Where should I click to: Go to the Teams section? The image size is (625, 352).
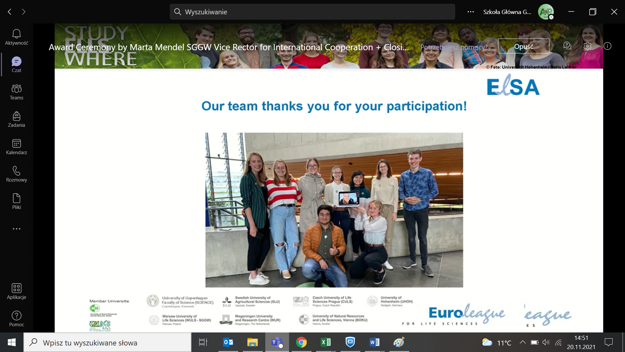click(16, 92)
